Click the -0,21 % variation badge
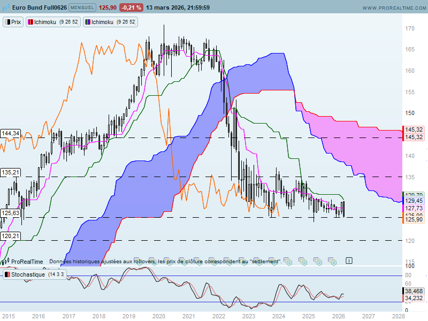 (131, 7)
